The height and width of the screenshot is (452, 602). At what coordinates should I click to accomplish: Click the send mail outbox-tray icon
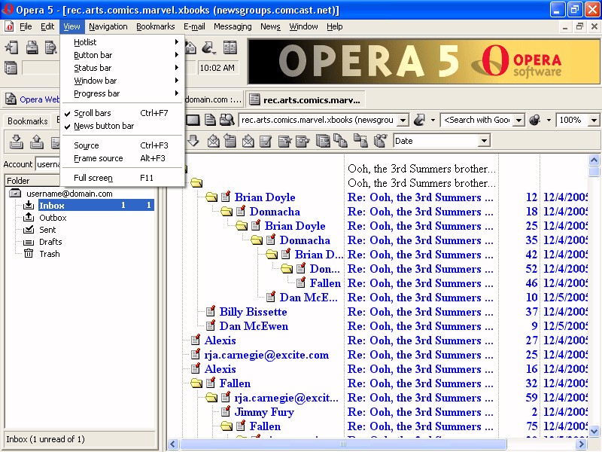(x=36, y=142)
